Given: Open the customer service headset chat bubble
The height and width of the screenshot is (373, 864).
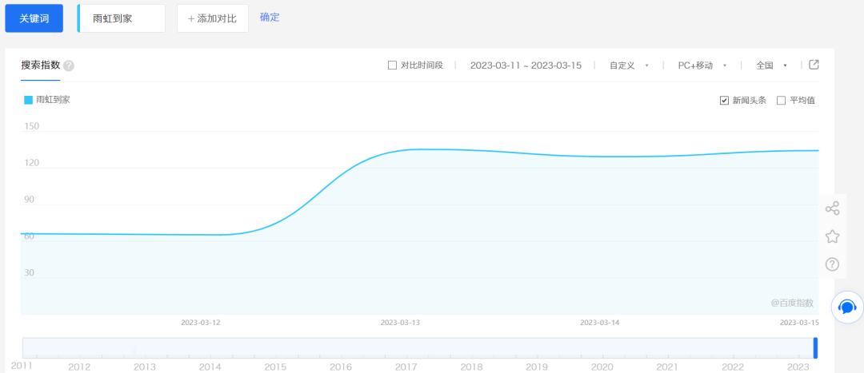Looking at the screenshot, I should coord(847,307).
